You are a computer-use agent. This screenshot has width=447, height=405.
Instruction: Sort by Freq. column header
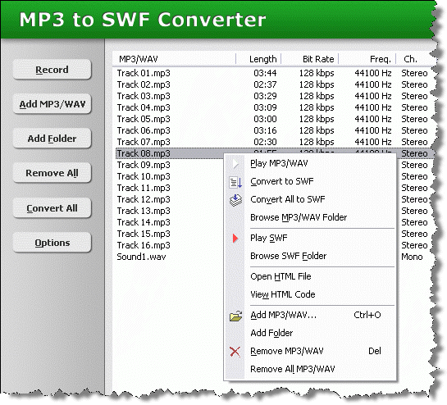[x=367, y=59]
